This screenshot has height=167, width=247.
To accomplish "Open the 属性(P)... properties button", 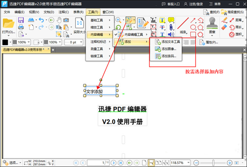I will click(209, 42).
